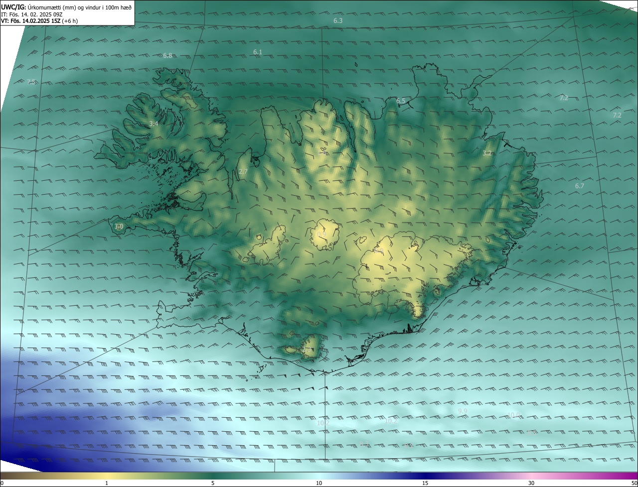This screenshot has width=638, height=487.
Task: Click the 9.9 value label on the map
Action: (463, 411)
